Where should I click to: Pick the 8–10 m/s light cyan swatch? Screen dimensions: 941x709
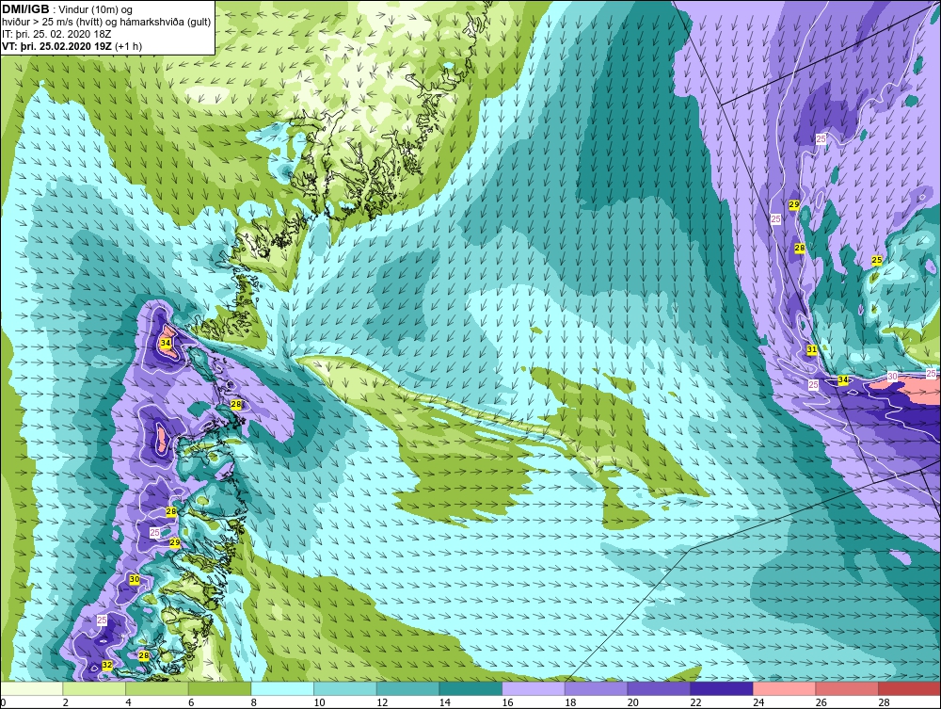282,688
